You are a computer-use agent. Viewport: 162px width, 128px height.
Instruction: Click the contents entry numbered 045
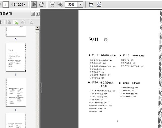click(x=98, y=102)
